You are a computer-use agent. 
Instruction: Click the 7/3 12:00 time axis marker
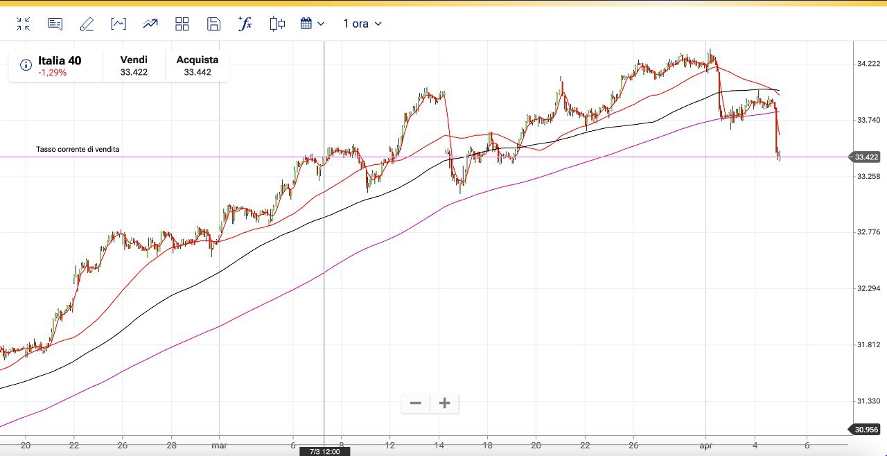pyautogui.click(x=324, y=451)
